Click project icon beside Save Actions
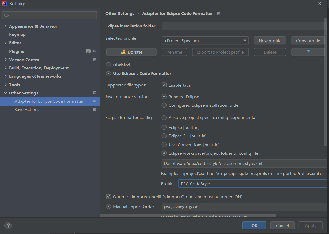Screen dimensions: 329x234 point(95,109)
